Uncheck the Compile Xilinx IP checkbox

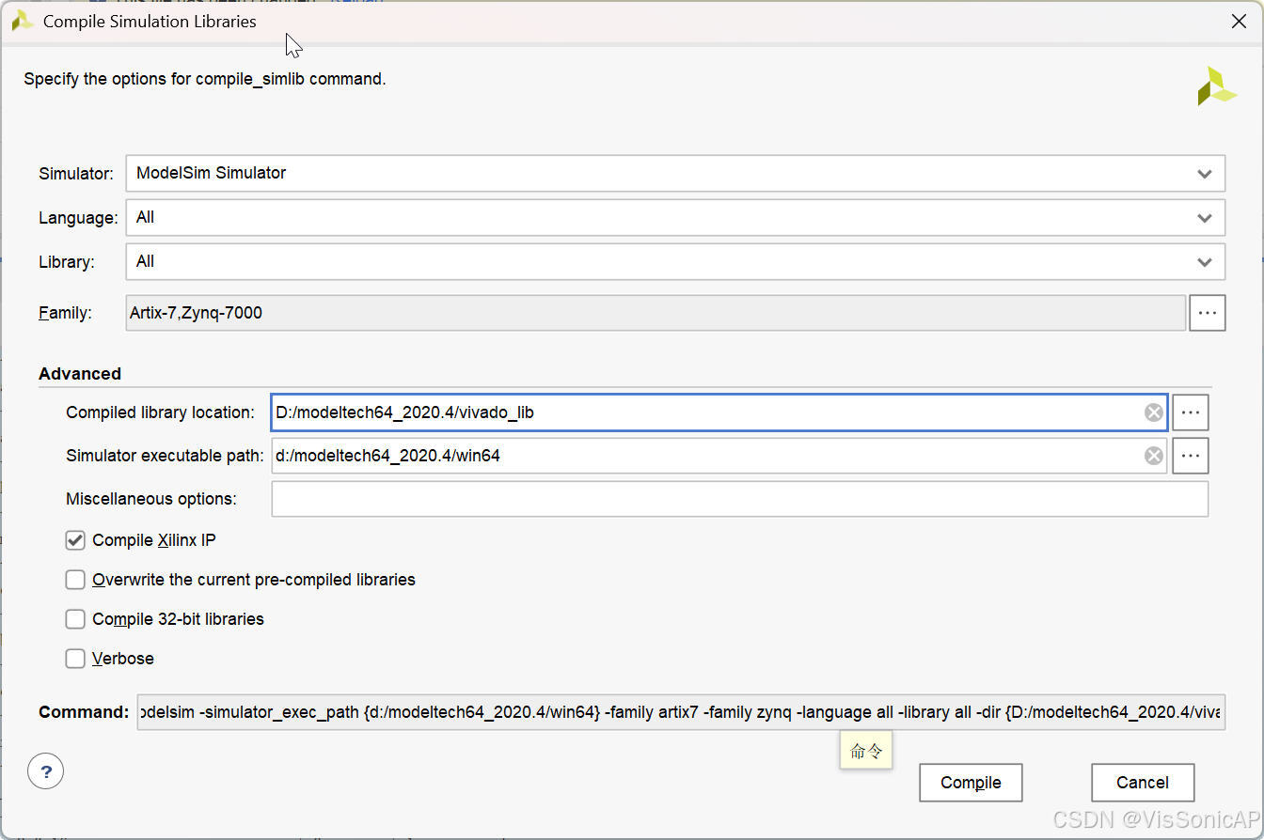pos(75,540)
